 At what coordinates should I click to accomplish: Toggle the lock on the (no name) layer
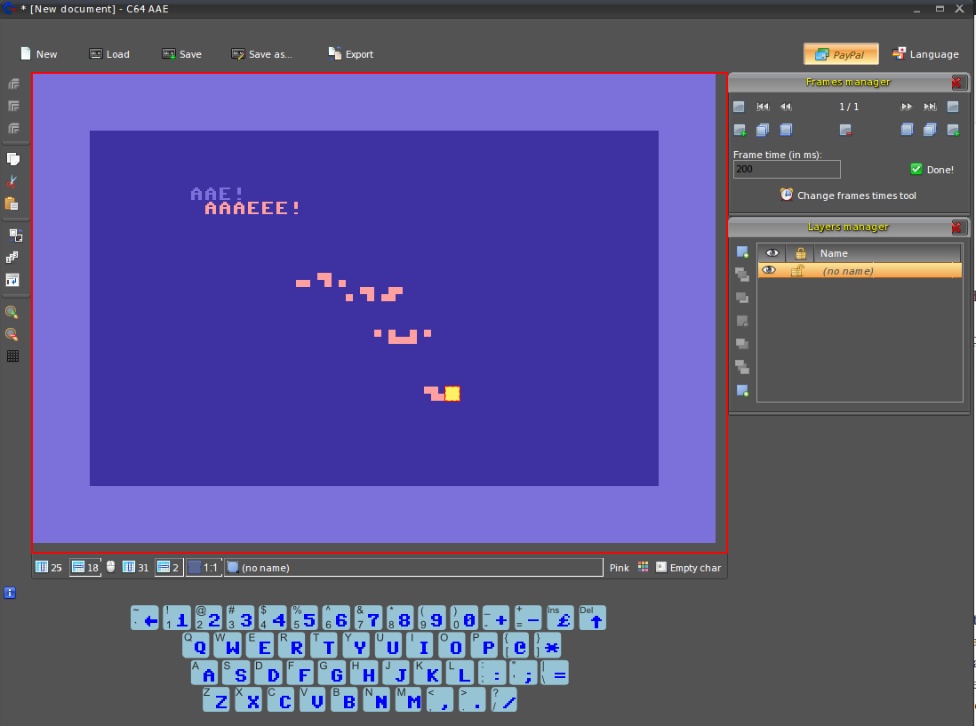pyautogui.click(x=798, y=270)
